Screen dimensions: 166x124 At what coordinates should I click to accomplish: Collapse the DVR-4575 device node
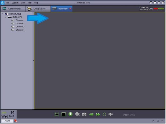pos(6,17)
